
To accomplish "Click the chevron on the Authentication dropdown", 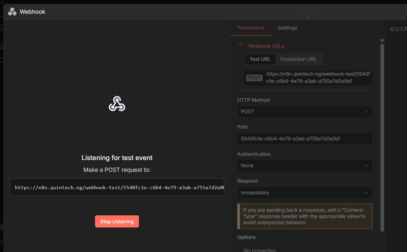I will (366, 166).
